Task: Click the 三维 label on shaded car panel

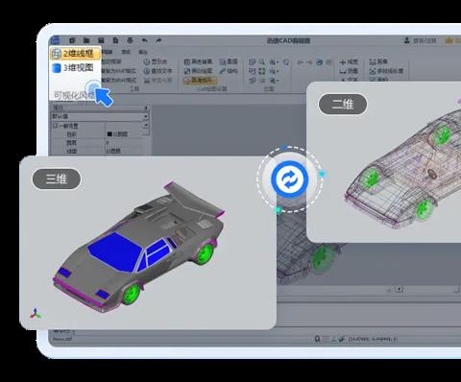Action: [x=57, y=179]
